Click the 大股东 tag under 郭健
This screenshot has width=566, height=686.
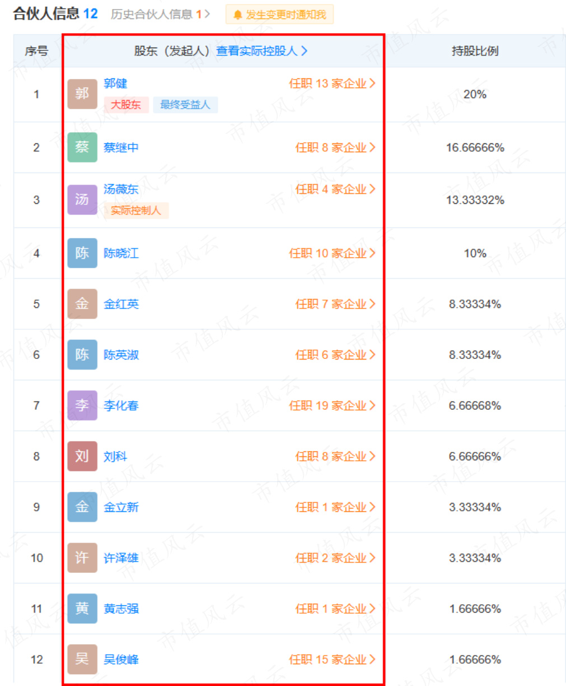(x=126, y=105)
